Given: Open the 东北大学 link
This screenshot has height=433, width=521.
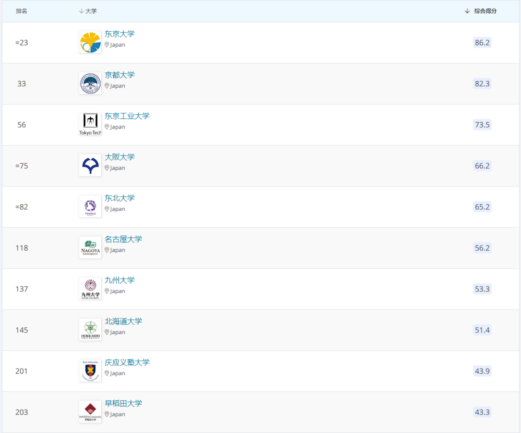Looking at the screenshot, I should [x=120, y=198].
